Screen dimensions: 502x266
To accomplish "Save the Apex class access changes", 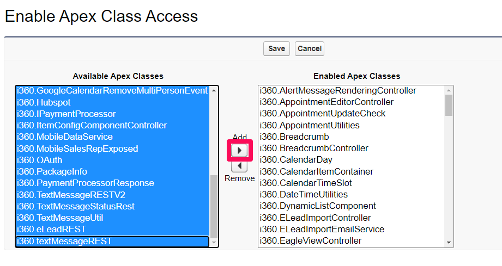I will click(276, 48).
